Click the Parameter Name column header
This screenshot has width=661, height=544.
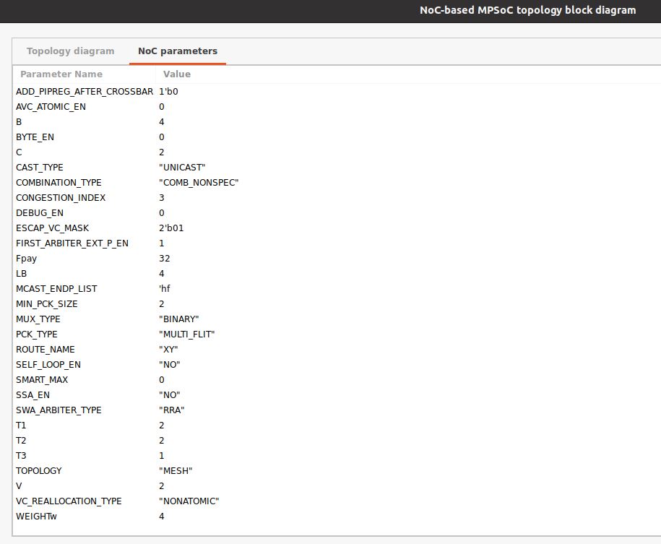[61, 74]
